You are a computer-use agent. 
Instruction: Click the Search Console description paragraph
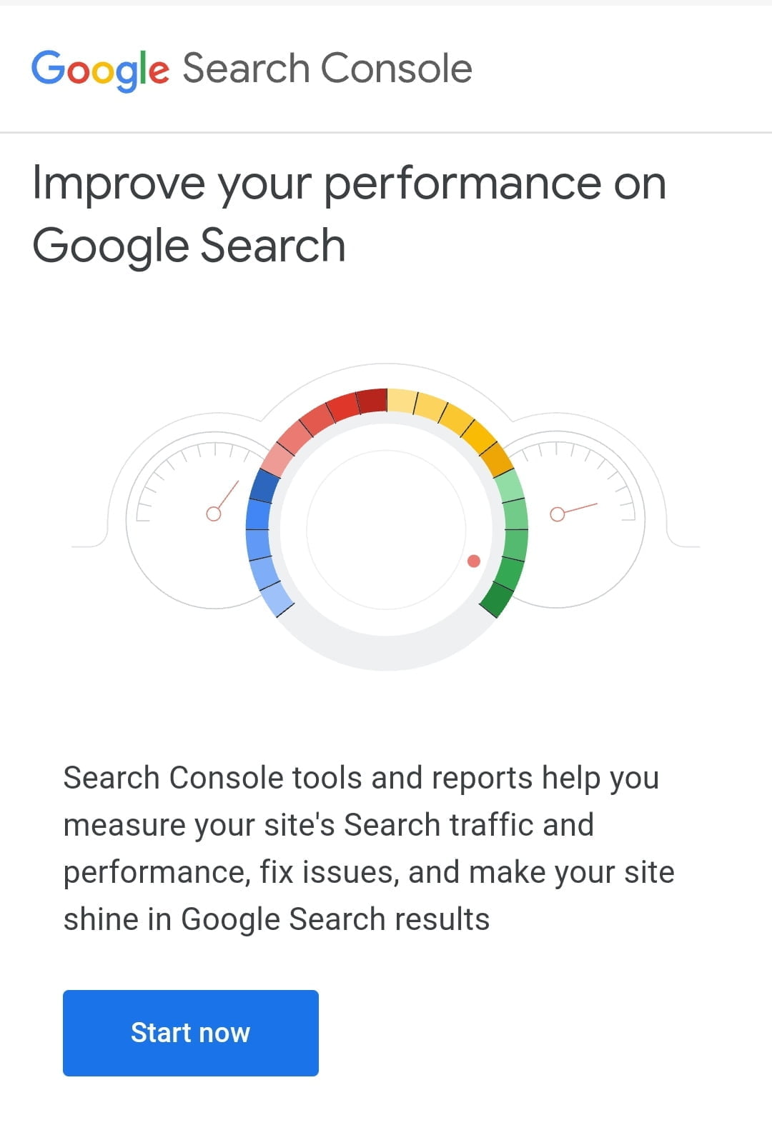click(369, 849)
